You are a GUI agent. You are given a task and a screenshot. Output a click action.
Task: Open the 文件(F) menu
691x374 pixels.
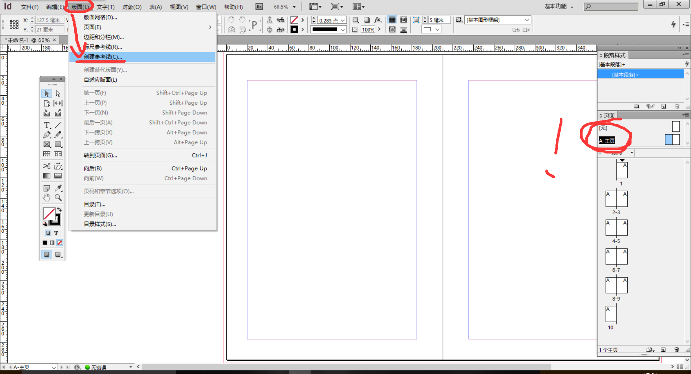click(30, 7)
